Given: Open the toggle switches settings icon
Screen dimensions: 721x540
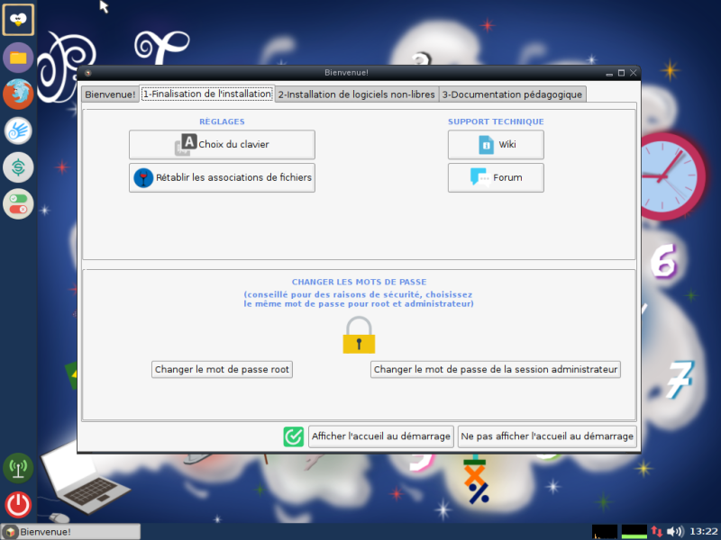Looking at the screenshot, I should point(18,204).
